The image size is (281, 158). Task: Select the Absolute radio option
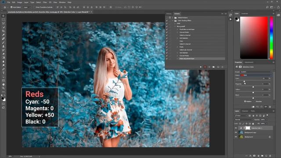[255, 101]
